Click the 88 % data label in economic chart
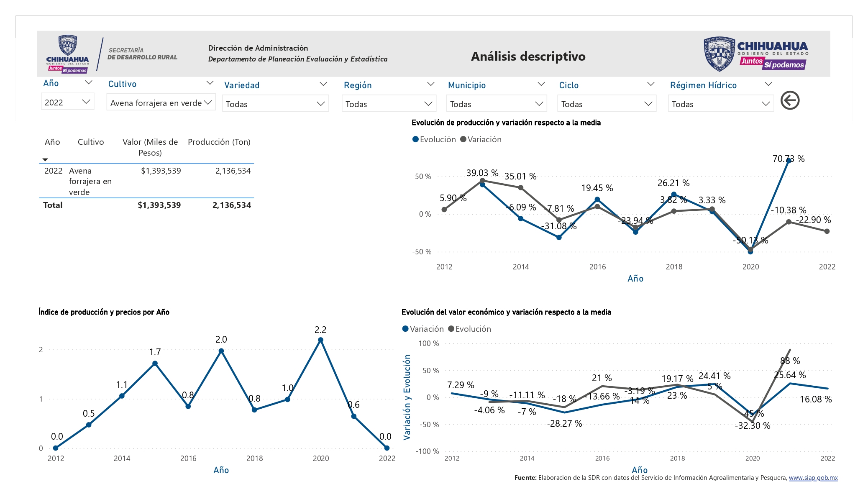868x502 pixels. coord(790,361)
